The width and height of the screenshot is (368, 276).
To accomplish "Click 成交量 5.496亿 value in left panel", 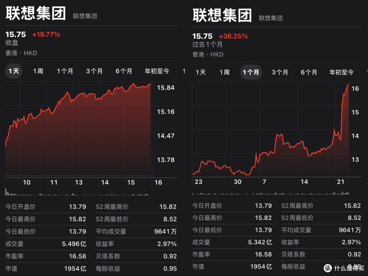I will [x=74, y=244].
